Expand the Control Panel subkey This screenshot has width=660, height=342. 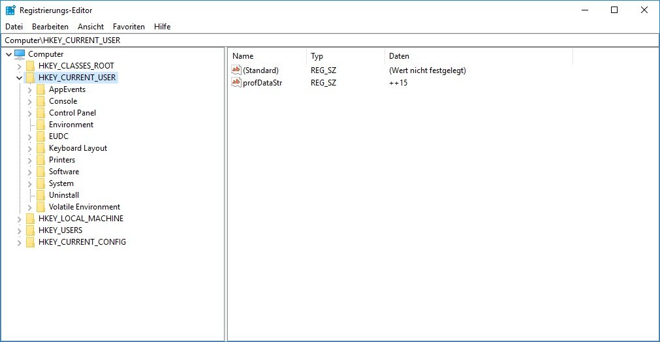point(29,113)
